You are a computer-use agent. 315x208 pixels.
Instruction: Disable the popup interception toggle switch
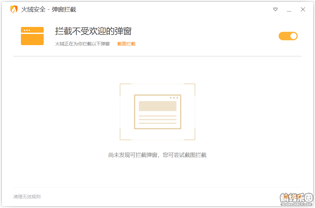(x=288, y=36)
